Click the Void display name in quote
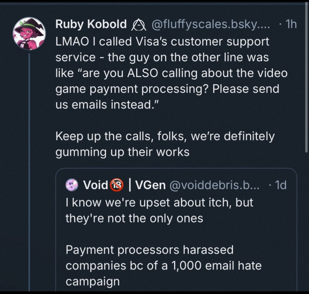 coord(95,185)
